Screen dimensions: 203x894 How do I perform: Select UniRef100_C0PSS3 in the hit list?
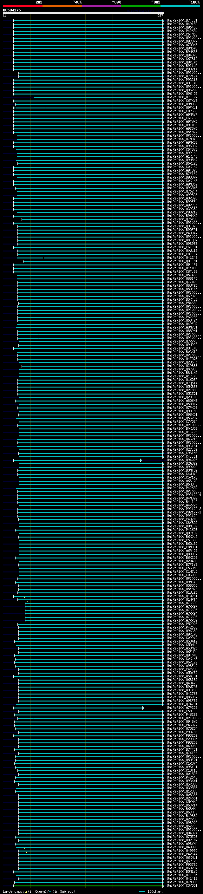(x=182, y=111)
